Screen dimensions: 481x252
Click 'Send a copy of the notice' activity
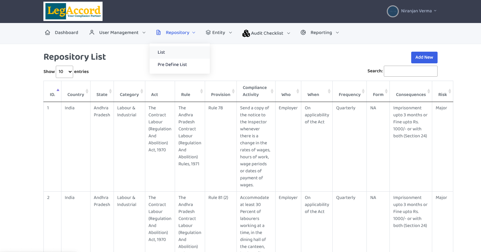coord(255,146)
